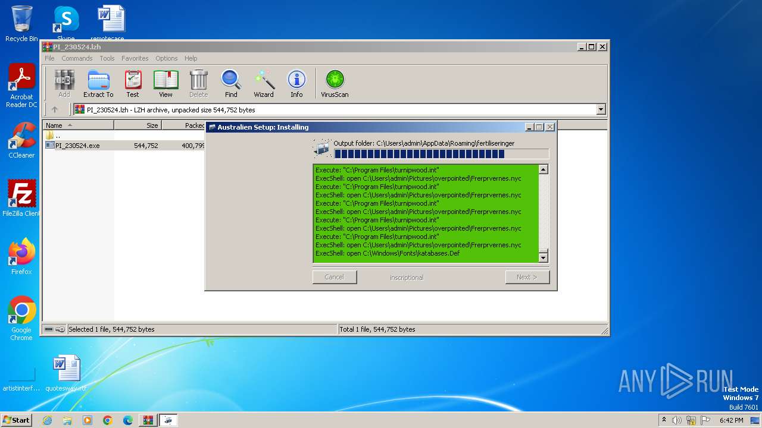Open Recycle Bin desktop icon
762x428 pixels.
(x=21, y=24)
